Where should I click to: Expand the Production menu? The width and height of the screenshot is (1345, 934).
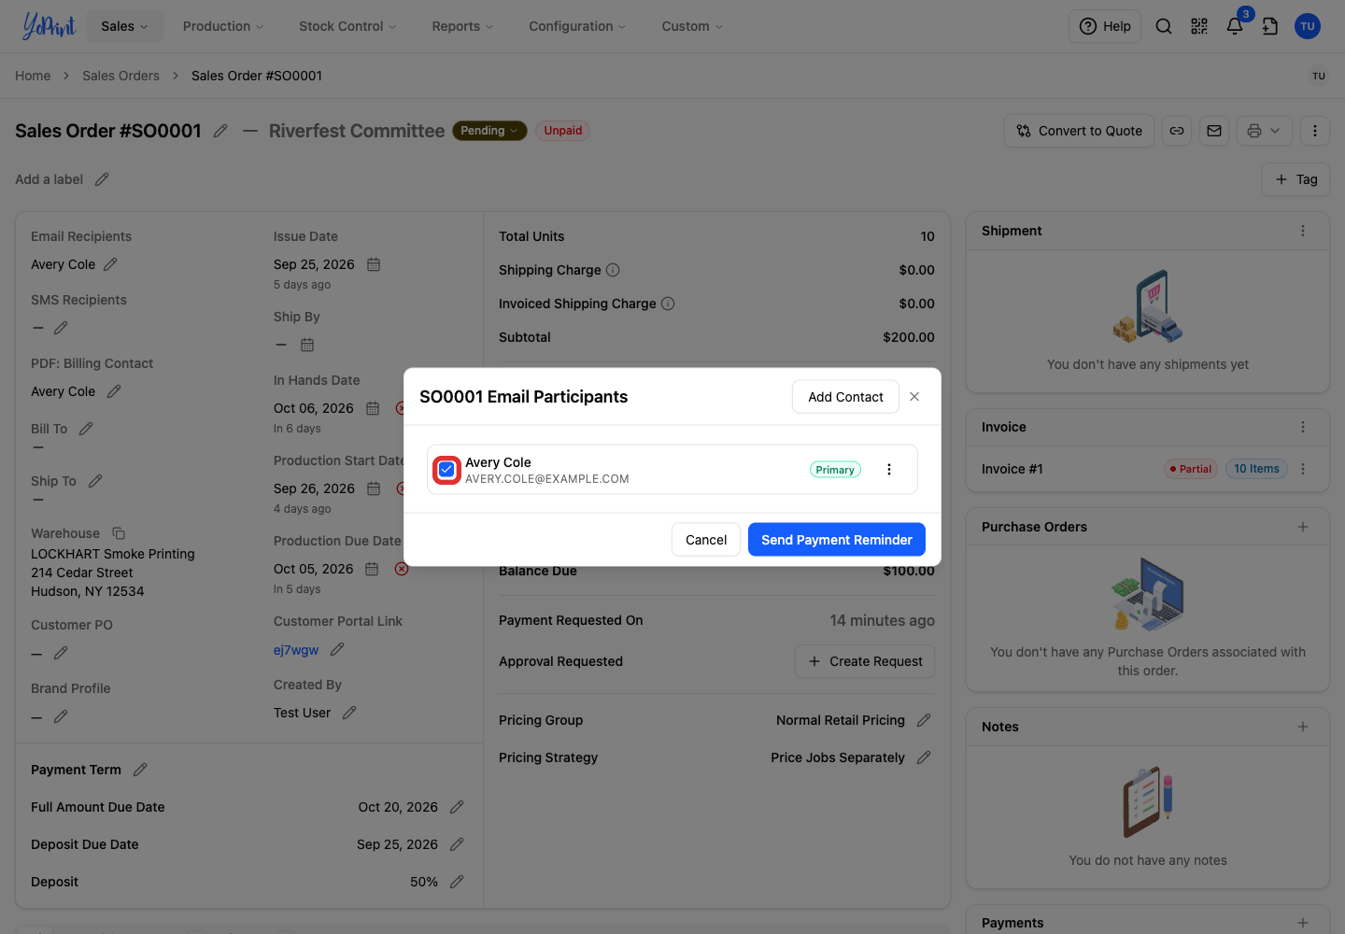click(x=223, y=26)
